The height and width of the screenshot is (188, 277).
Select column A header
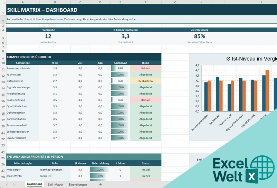22,2
